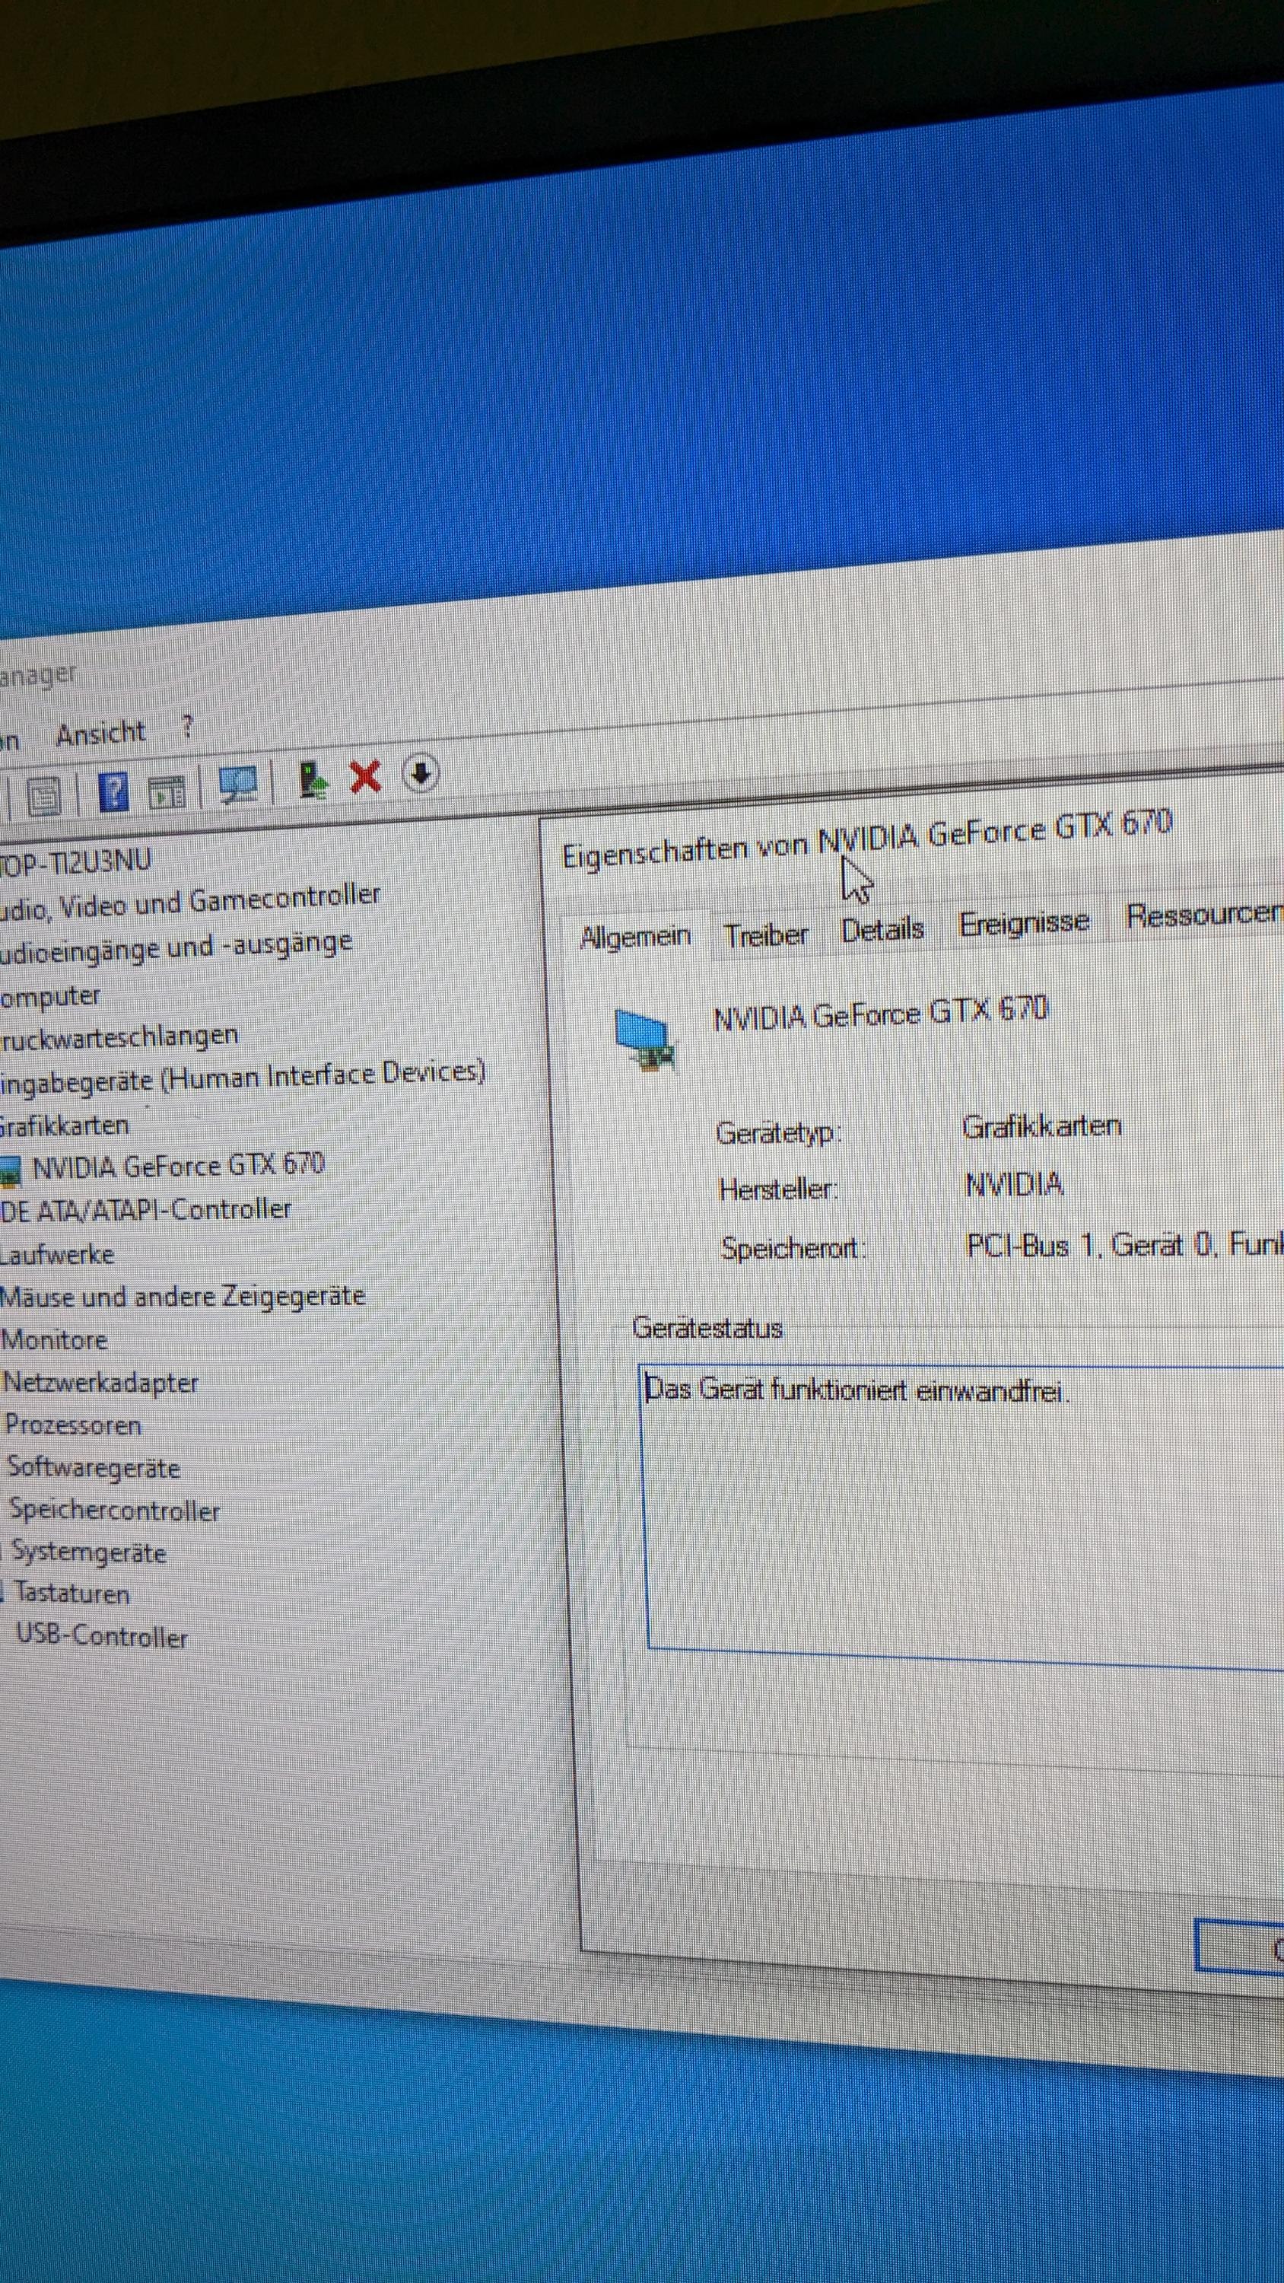Select the Netzwerkadapter category
This screenshot has width=1284, height=2283.
pos(100,1383)
